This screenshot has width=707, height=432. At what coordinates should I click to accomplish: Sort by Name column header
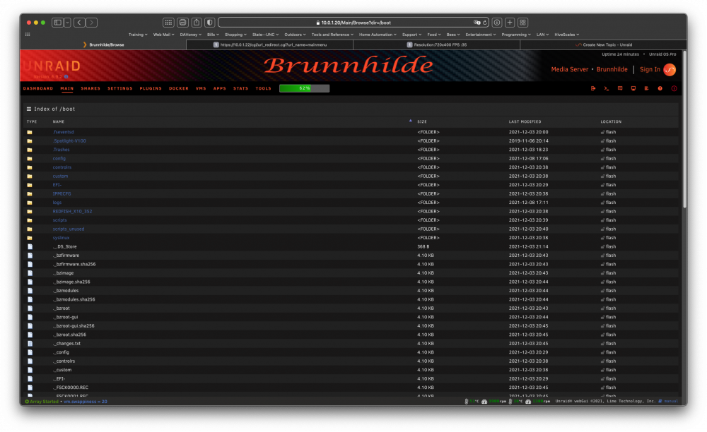pyautogui.click(x=59, y=121)
